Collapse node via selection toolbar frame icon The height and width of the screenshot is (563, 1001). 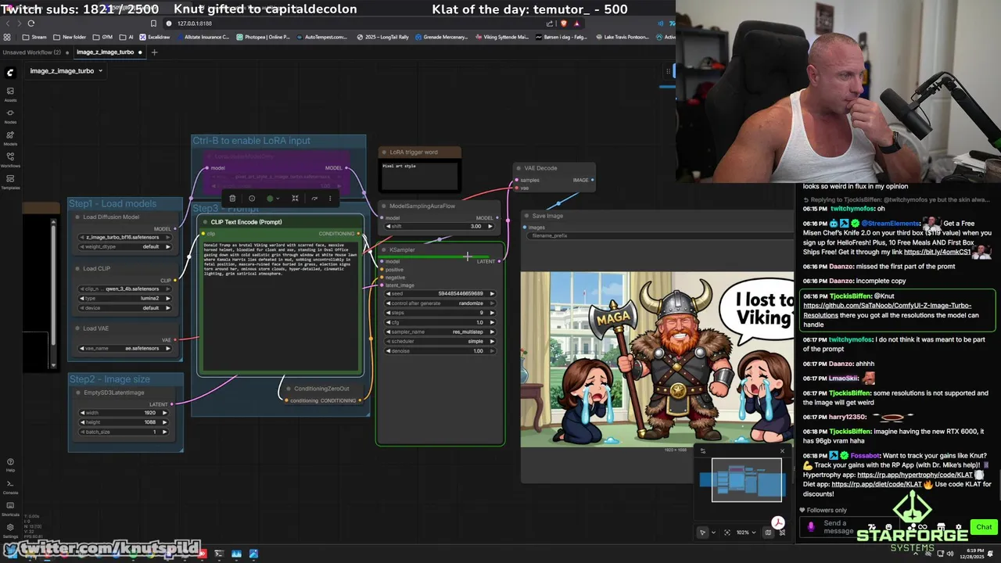295,199
